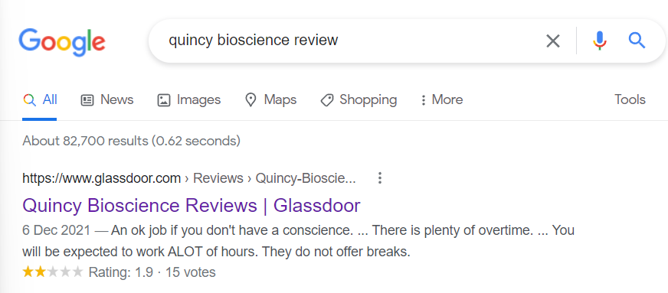Click the Reviews › Quincy-Bioscie... breadcrumb
The width and height of the screenshot is (668, 293).
(x=274, y=178)
